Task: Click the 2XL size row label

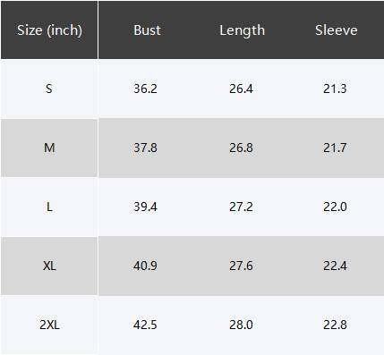Action: click(x=49, y=325)
